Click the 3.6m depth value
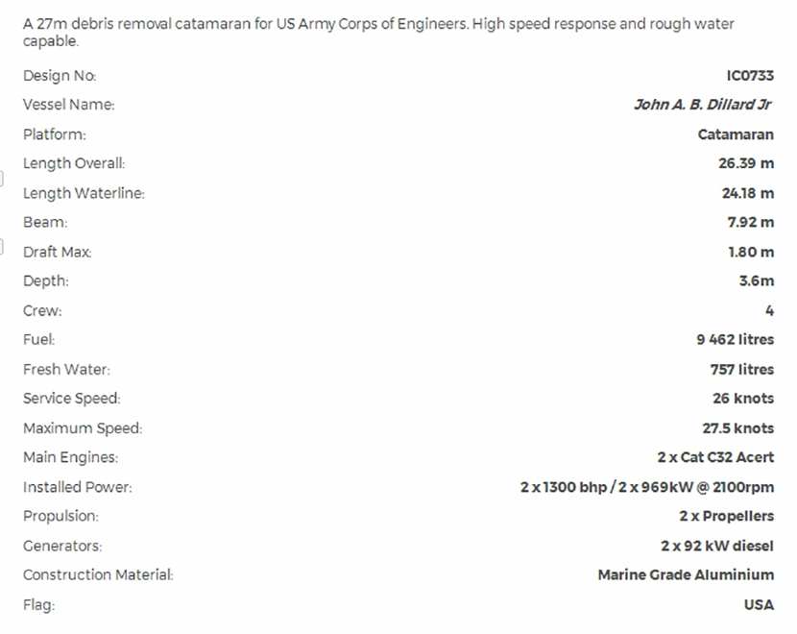Screen dimensions: 797x634 [x=756, y=281]
